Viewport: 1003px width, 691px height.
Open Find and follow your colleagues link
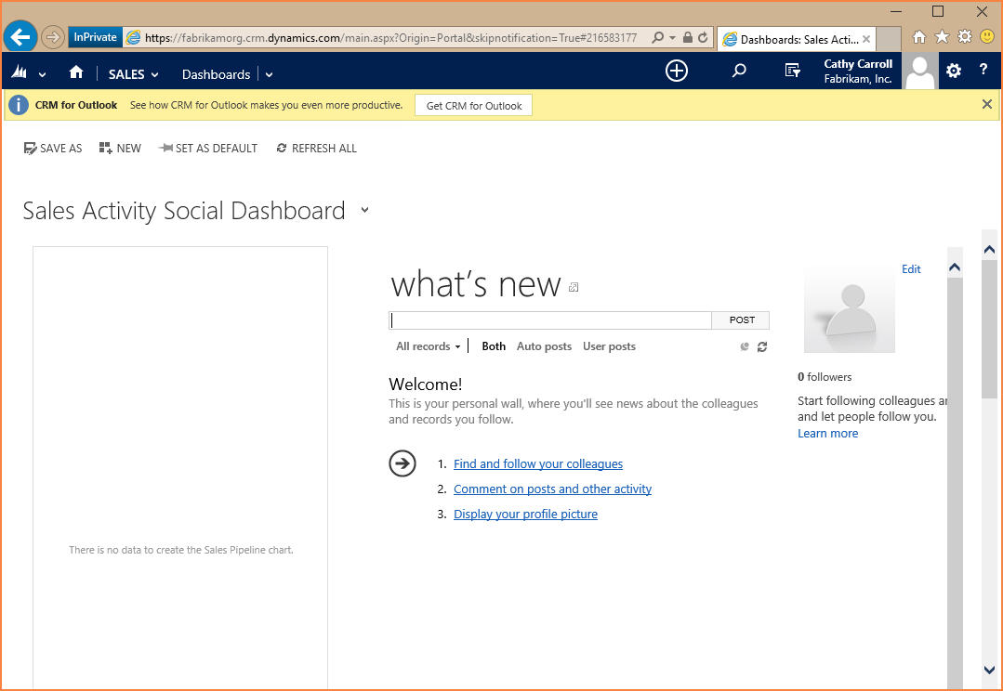pyautogui.click(x=538, y=463)
